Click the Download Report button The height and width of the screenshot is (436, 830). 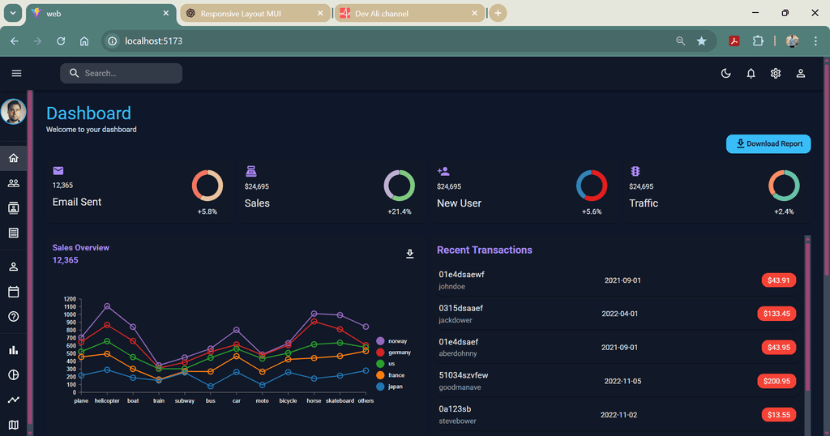pyautogui.click(x=768, y=144)
